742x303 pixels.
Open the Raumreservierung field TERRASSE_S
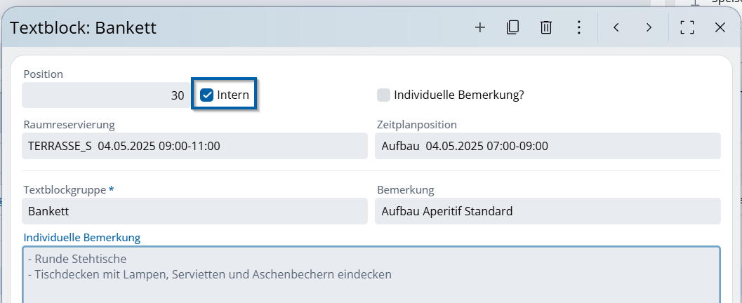[194, 147]
